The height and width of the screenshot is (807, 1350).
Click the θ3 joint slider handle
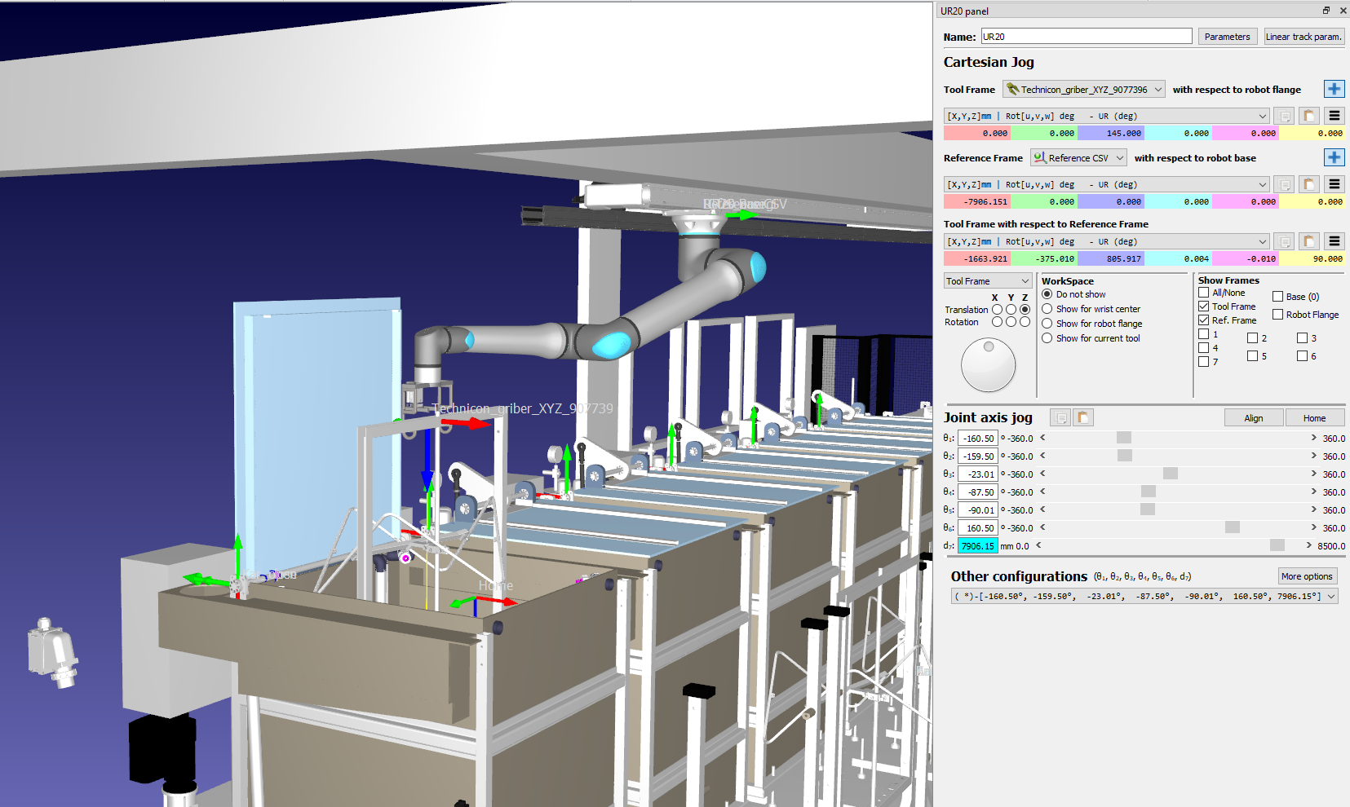(1170, 474)
